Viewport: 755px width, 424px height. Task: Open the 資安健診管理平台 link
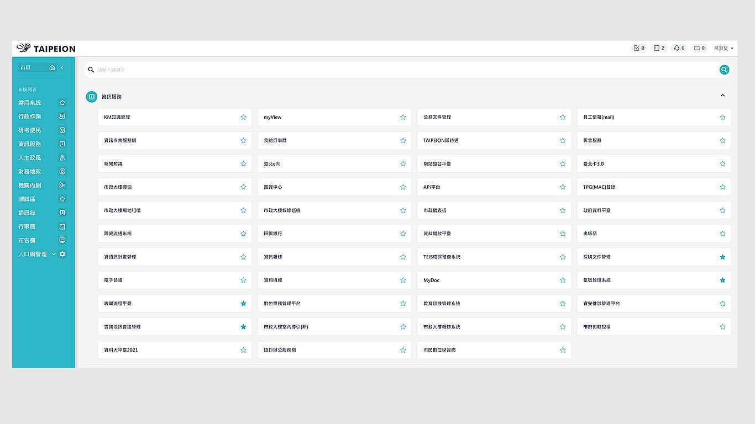(x=601, y=304)
